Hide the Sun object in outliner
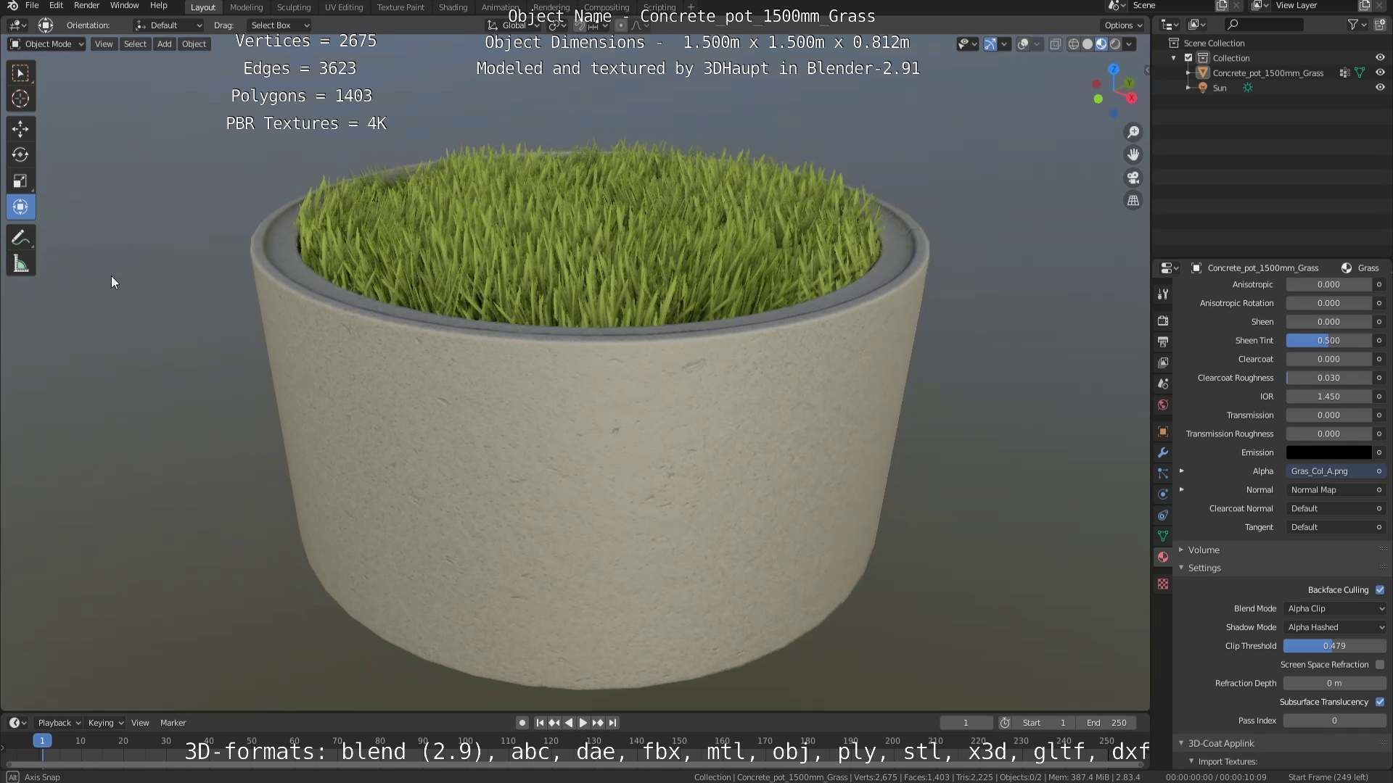The height and width of the screenshot is (783, 1393). tap(1380, 88)
